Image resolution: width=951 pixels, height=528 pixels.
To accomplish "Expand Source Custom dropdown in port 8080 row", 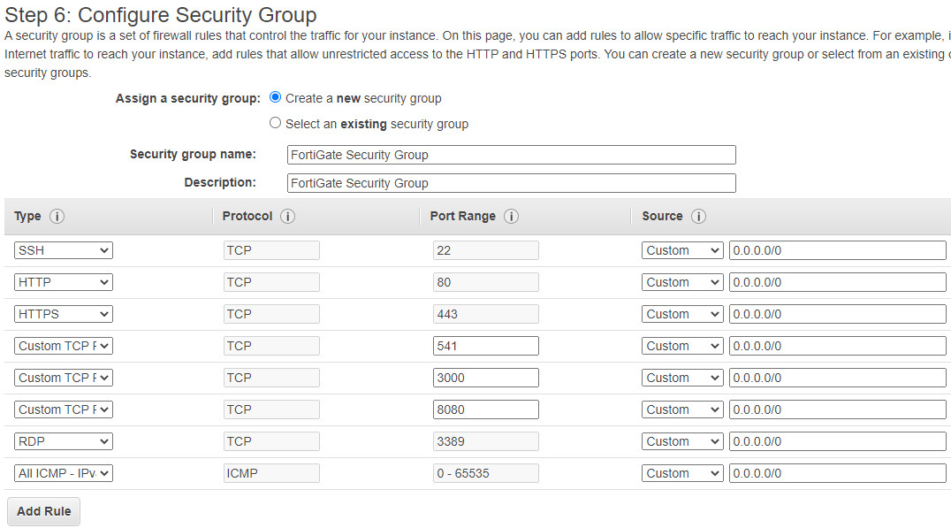I will (x=682, y=409).
